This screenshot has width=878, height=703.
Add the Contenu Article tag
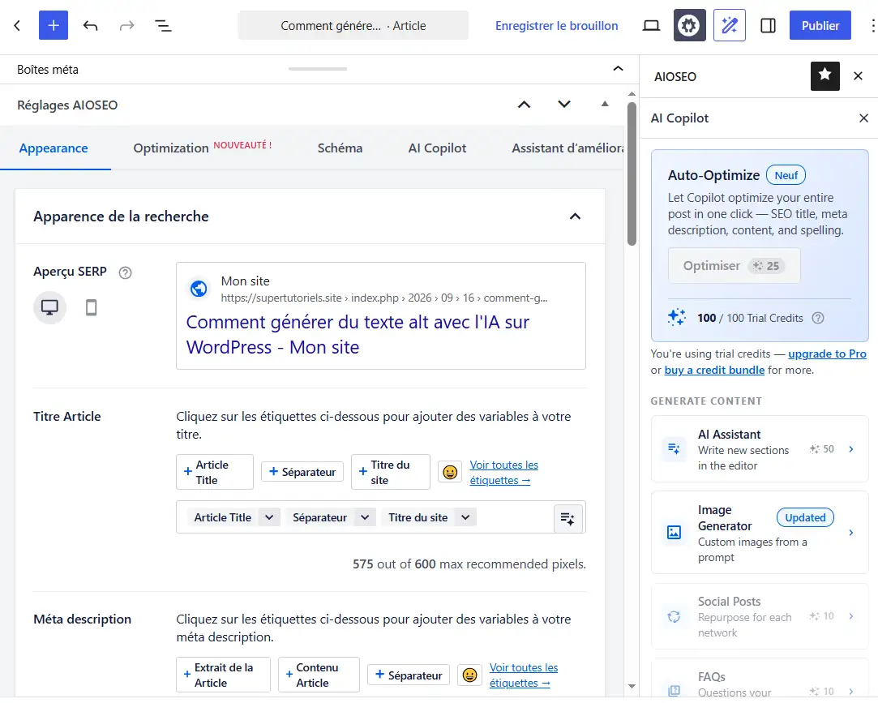pos(319,675)
